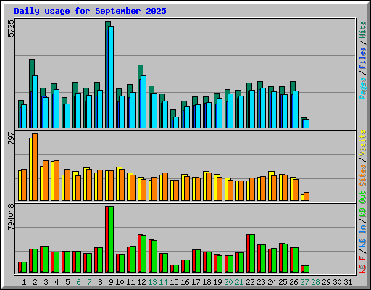Click day label 24 on the x-axis
This screenshot has height=290, width=371.
click(272, 282)
